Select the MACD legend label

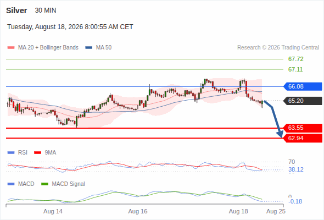coord(26,184)
